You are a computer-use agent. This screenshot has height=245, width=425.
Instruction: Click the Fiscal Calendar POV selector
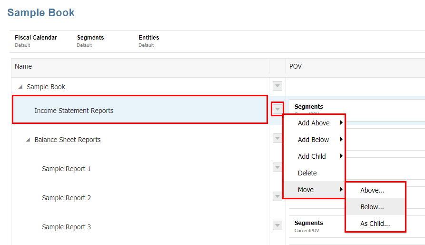pos(36,41)
